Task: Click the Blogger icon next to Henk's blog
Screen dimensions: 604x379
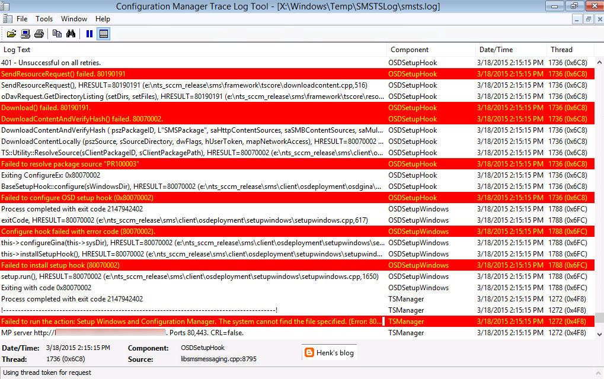Action: coord(309,352)
